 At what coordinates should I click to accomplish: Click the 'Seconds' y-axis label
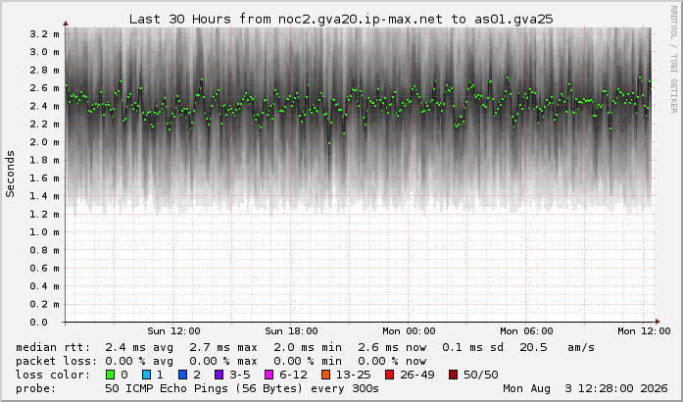10,174
